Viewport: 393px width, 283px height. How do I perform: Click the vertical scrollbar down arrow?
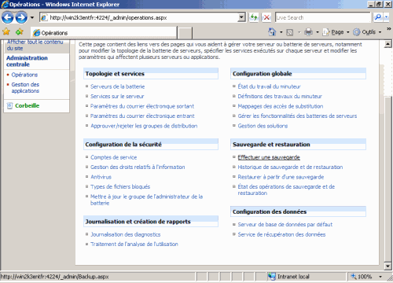click(388, 266)
